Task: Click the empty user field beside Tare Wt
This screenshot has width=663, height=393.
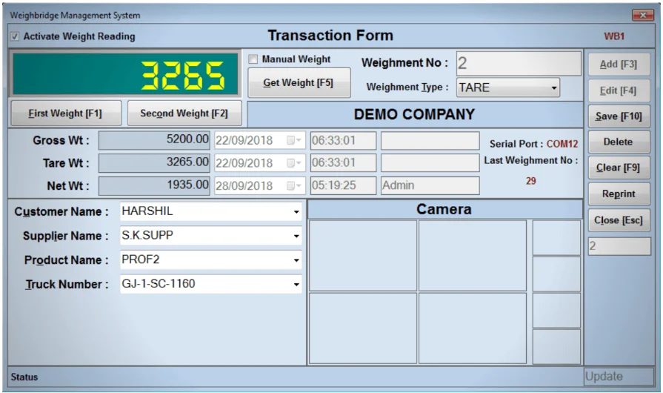Action: tap(430, 163)
